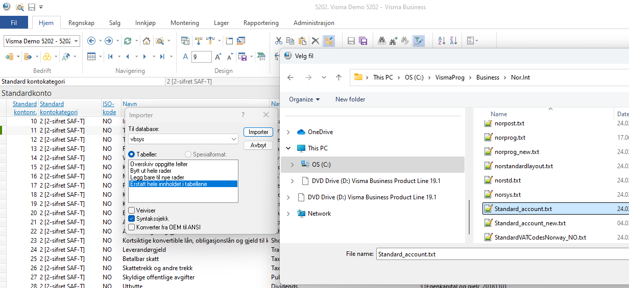Collapse the This PC tree node
This screenshot has width=629, height=288.
click(x=288, y=148)
